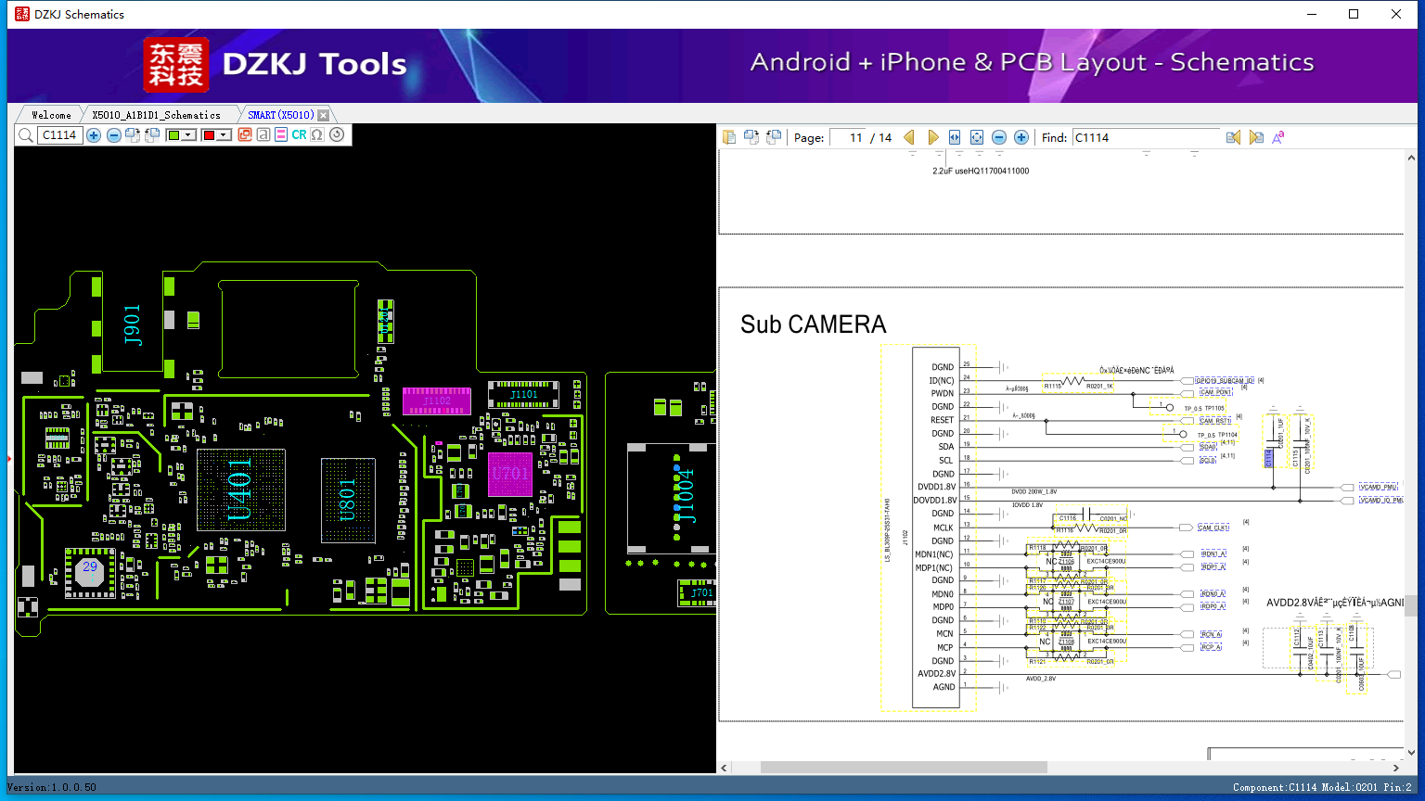The height and width of the screenshot is (801, 1425).
Task: Open the X5010_A1B1D1_Schematics tab
Action: pyautogui.click(x=156, y=115)
